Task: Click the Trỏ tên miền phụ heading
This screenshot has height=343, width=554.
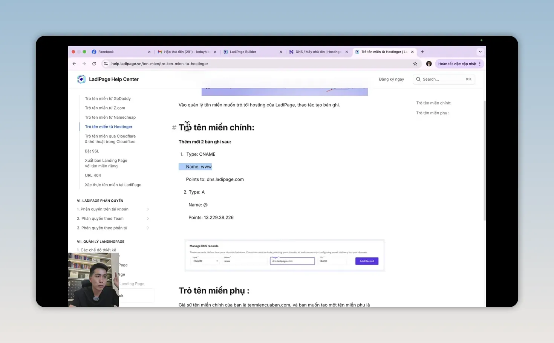Action: point(214,291)
